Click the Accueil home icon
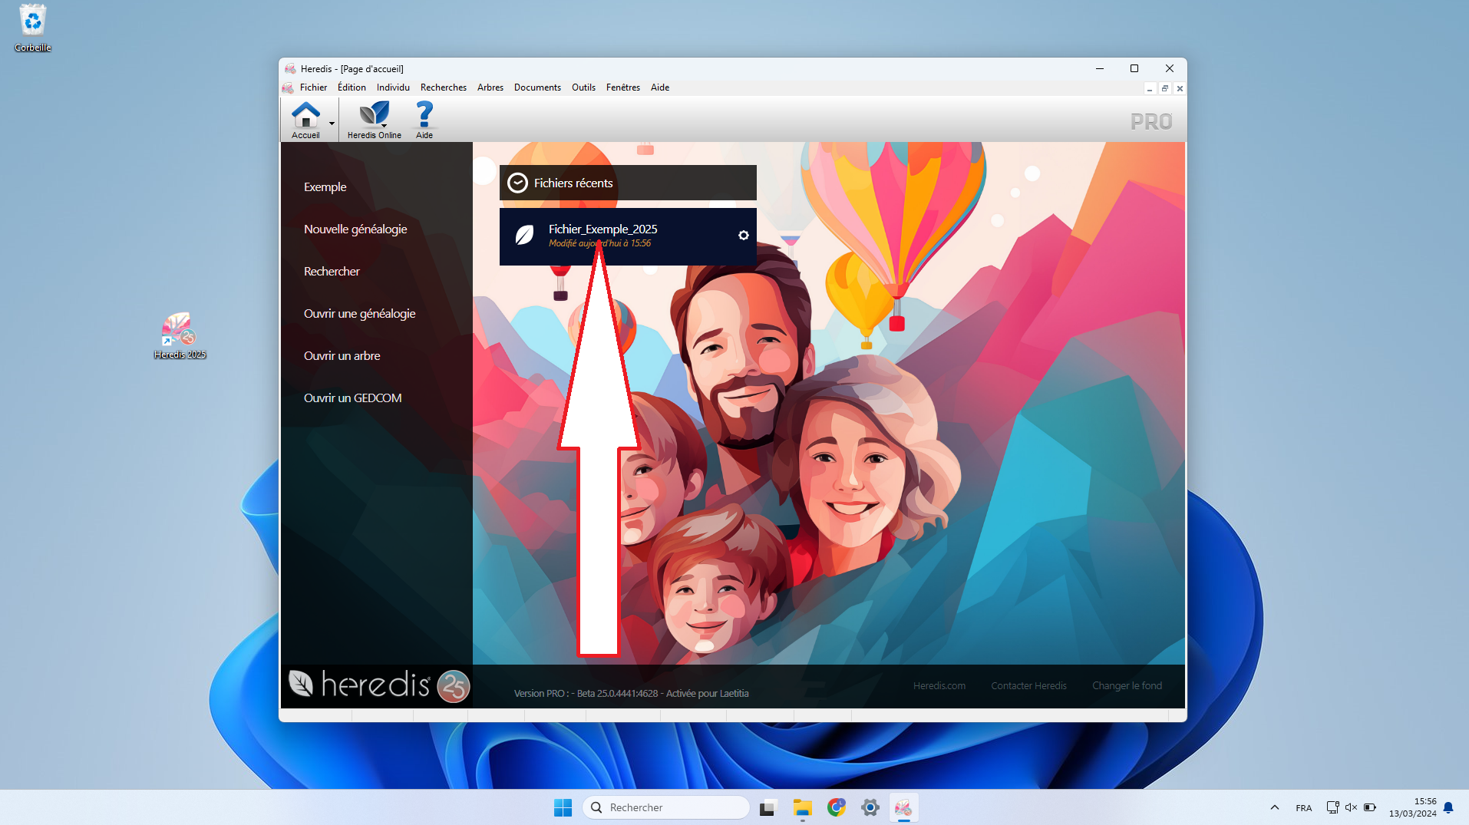The image size is (1469, 825). (x=305, y=117)
